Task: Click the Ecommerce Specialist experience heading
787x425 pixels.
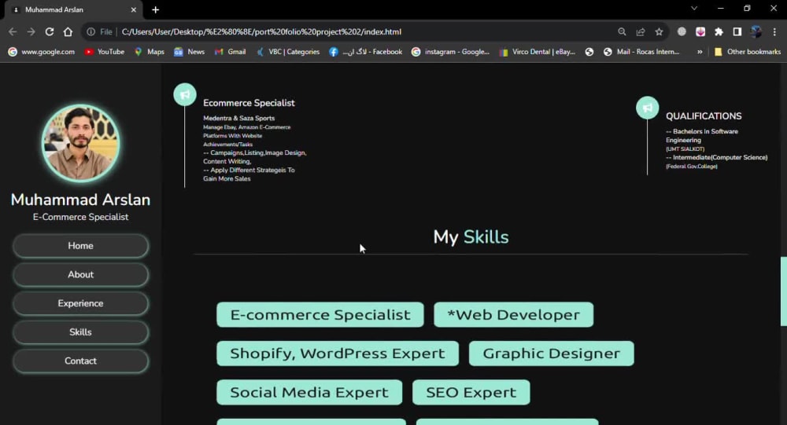Action: point(249,103)
